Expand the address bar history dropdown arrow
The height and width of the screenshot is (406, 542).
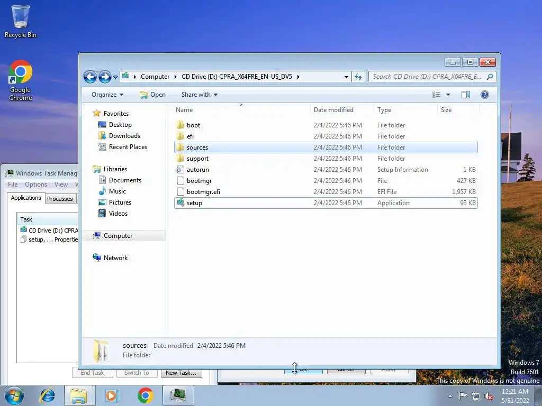[x=346, y=77]
